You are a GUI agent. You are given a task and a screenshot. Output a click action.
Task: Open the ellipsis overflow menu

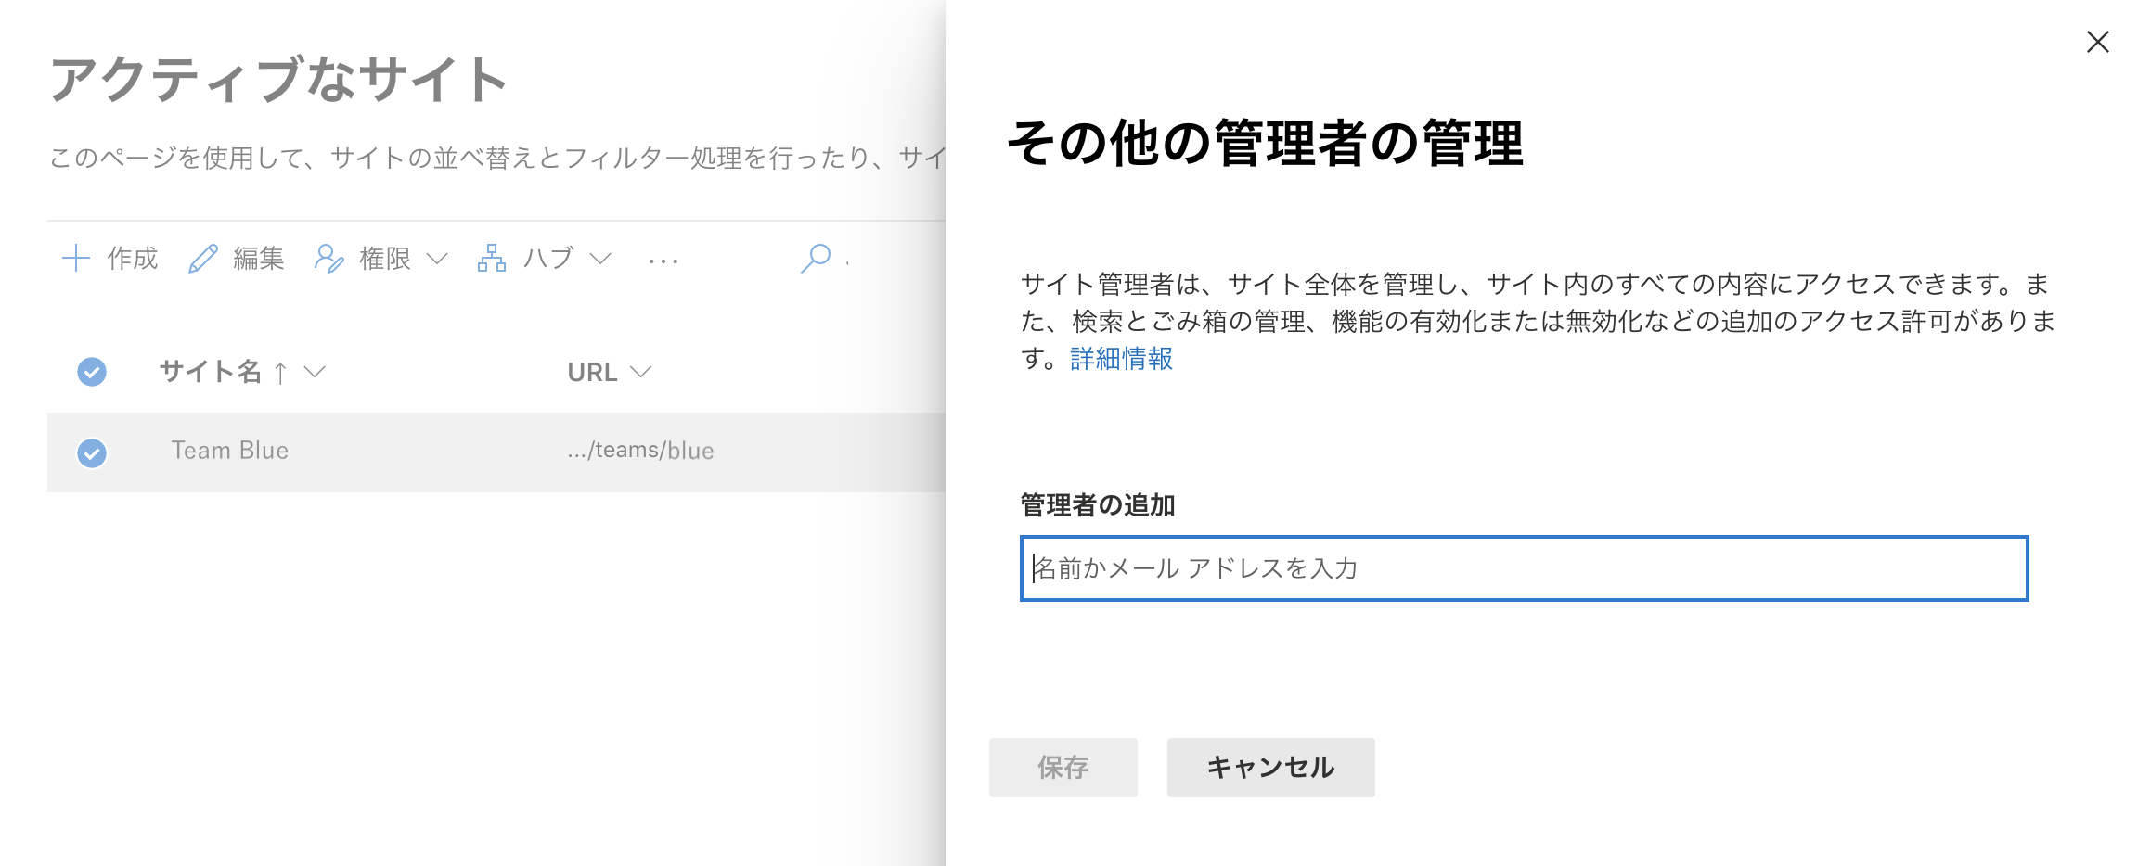coord(663,261)
